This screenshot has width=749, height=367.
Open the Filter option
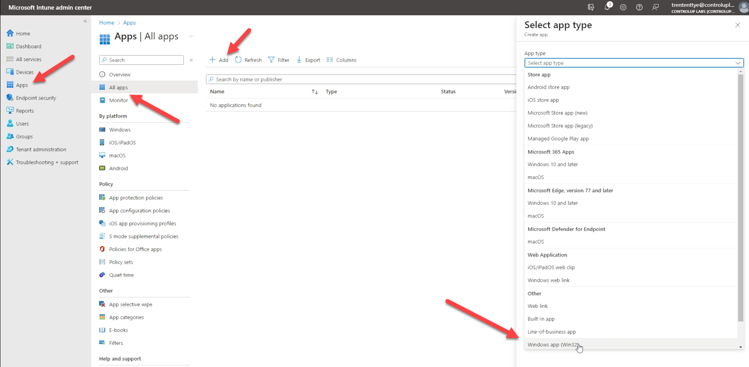(x=279, y=60)
